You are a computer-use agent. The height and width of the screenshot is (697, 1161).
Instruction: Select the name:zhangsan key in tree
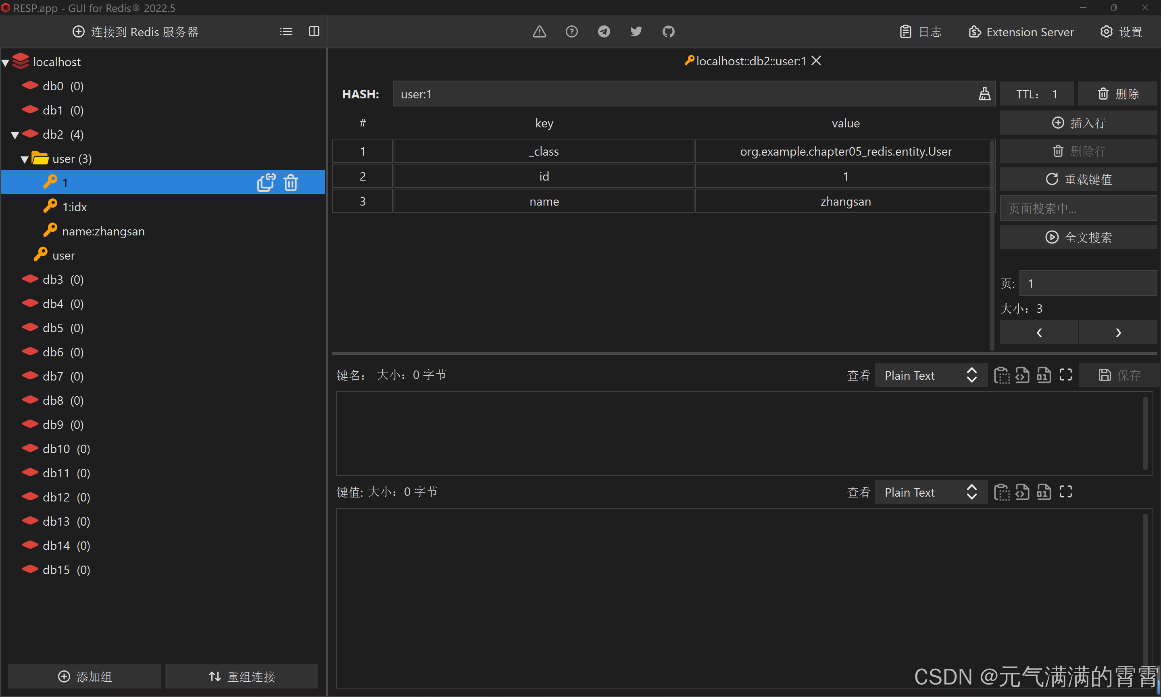(103, 231)
